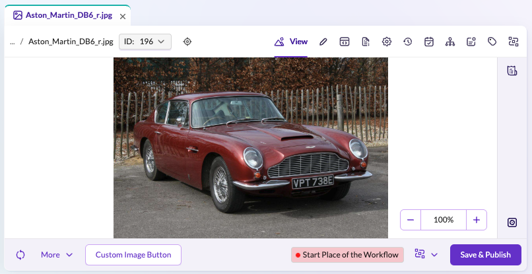Open the ID: 196 dropdown
Image resolution: width=532 pixels, height=274 pixels.
pos(145,42)
